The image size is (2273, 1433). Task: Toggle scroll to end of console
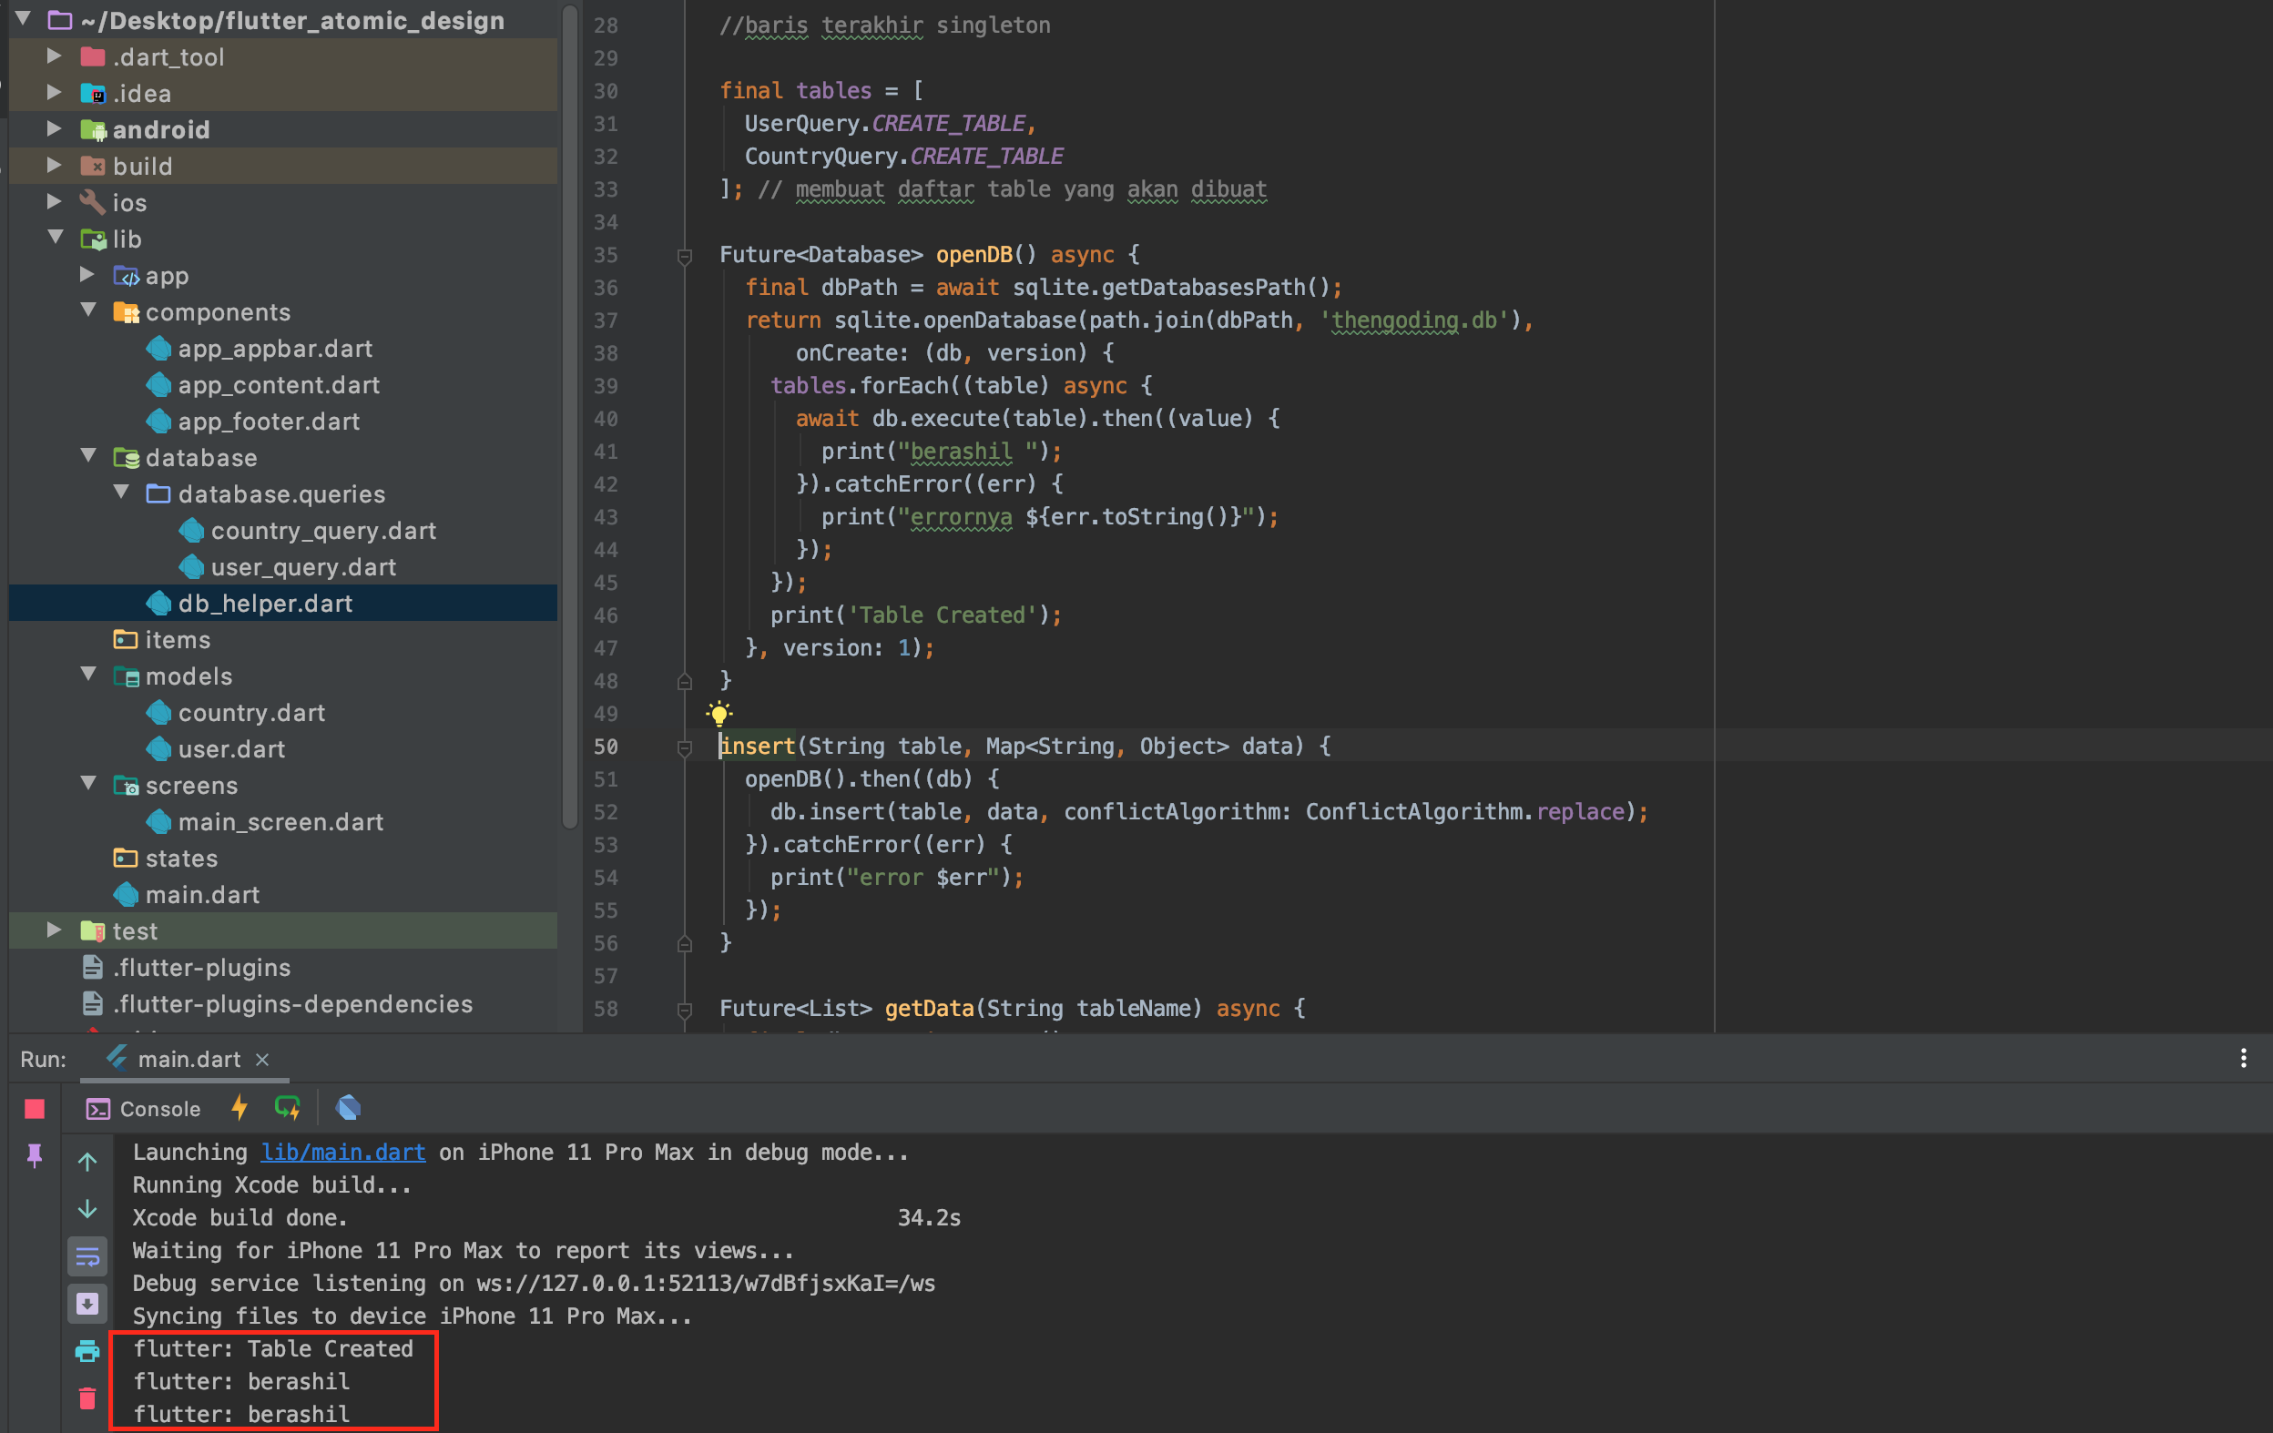pos(87,1304)
